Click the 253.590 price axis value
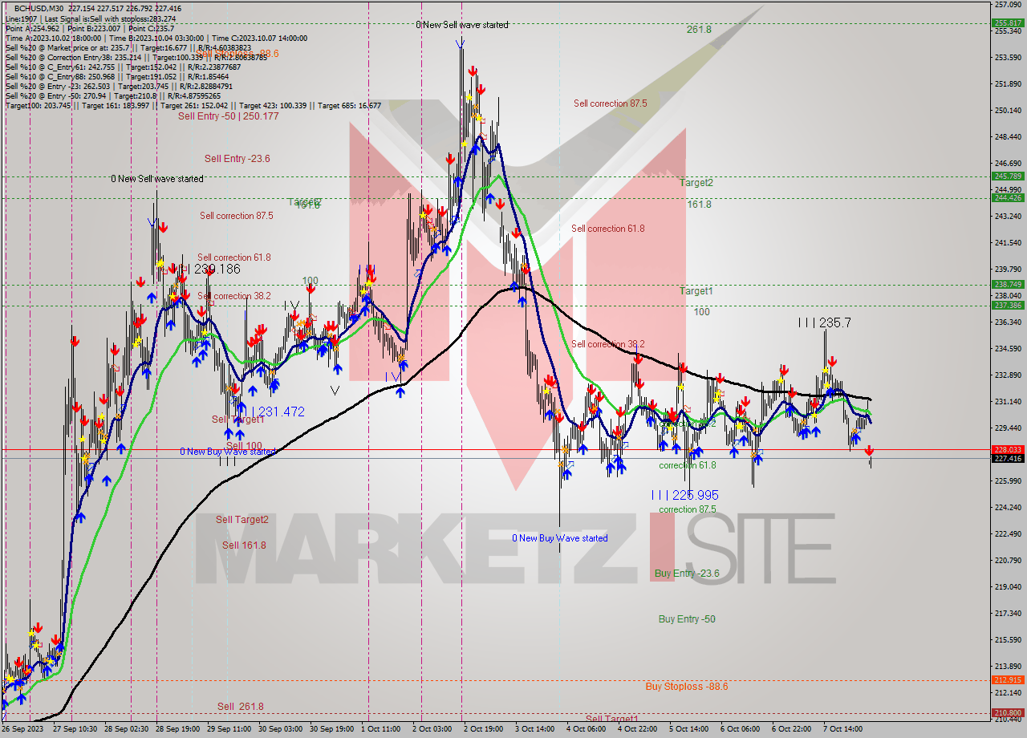Viewport: 1027px width, 738px height. (1007, 58)
